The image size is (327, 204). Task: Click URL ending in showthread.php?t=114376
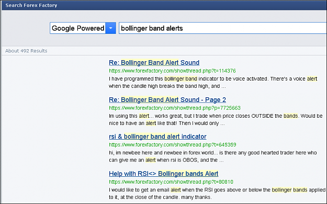coord(172,71)
